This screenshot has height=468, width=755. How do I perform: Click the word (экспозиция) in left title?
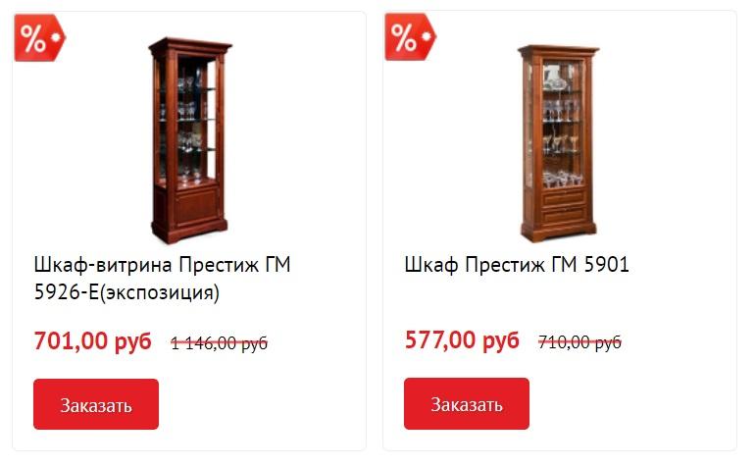click(160, 292)
